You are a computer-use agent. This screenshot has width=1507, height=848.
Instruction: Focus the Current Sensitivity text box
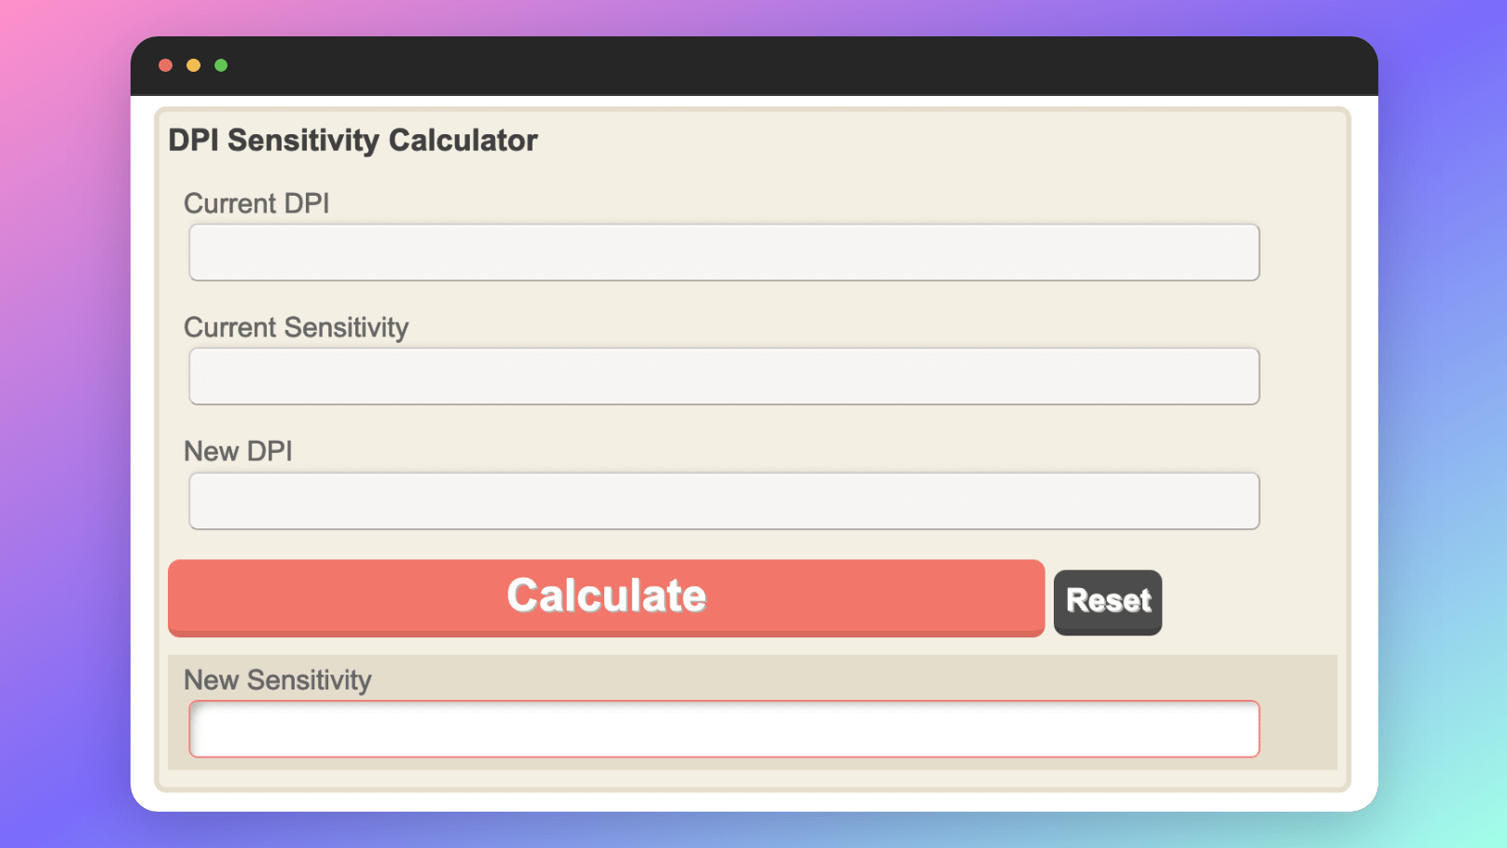(x=724, y=376)
